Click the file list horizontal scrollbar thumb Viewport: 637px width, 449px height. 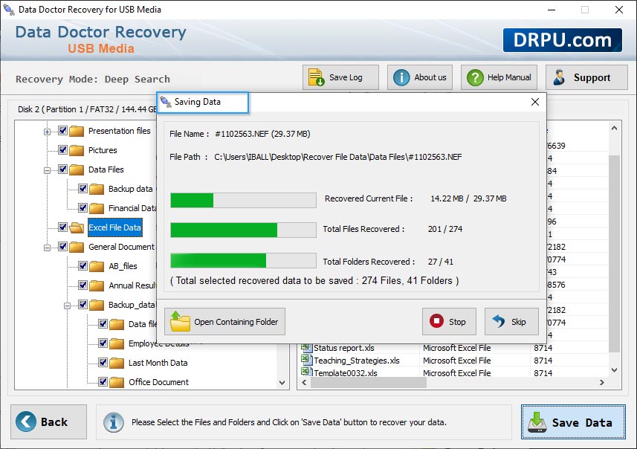coord(369,382)
